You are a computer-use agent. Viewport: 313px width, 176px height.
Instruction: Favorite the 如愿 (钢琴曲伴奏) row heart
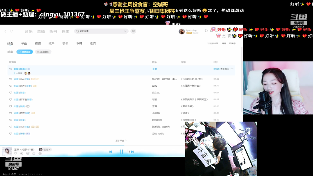click(x=11, y=99)
